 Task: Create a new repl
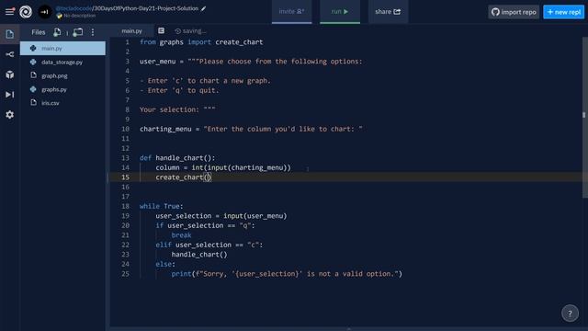click(x=563, y=12)
